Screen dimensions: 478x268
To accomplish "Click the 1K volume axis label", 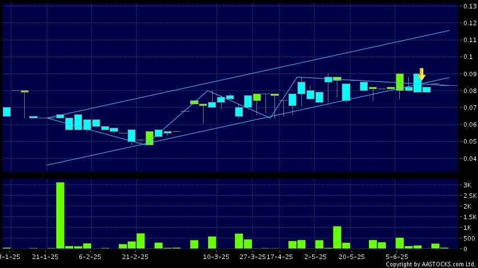I will 467,228.
